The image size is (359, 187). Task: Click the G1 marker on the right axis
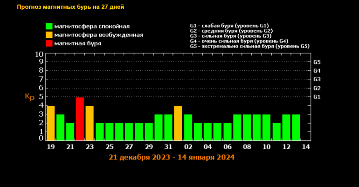tap(317, 97)
